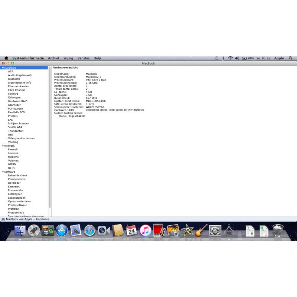Open Spotlight search magnifier
The image size is (297, 297).
click(x=290, y=58)
